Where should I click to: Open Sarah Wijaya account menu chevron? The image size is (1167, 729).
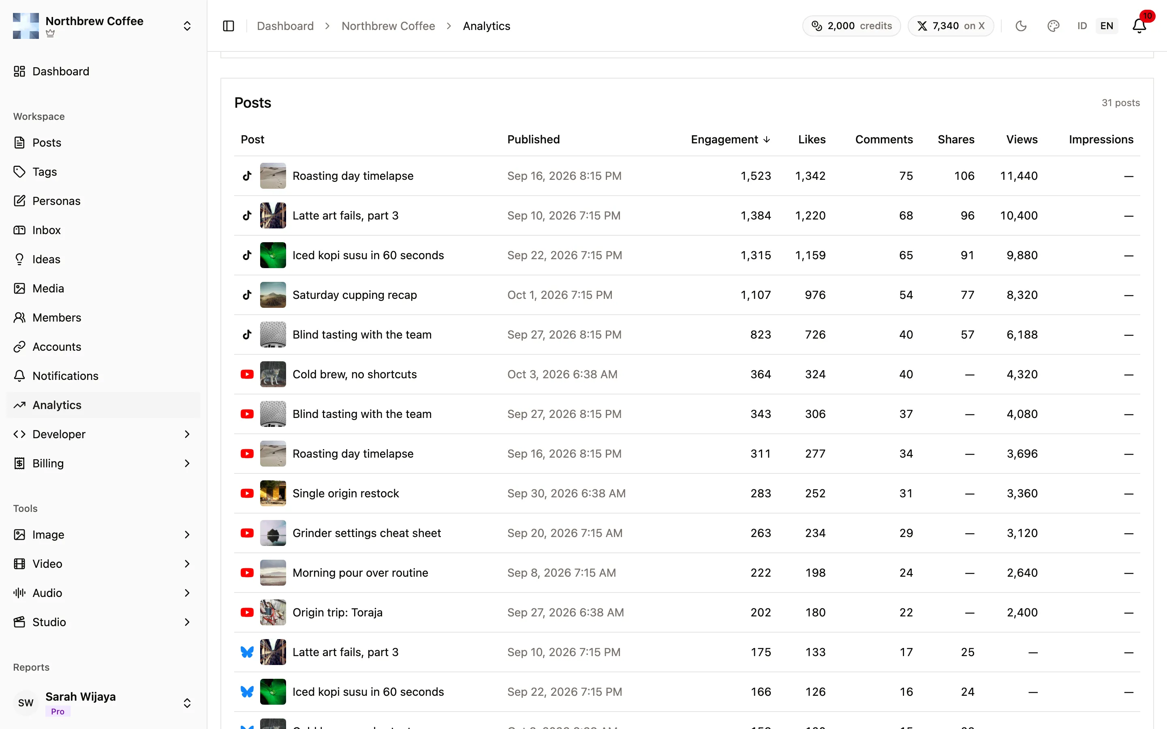(187, 703)
